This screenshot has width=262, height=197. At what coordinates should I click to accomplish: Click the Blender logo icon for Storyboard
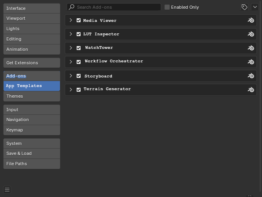click(x=251, y=76)
